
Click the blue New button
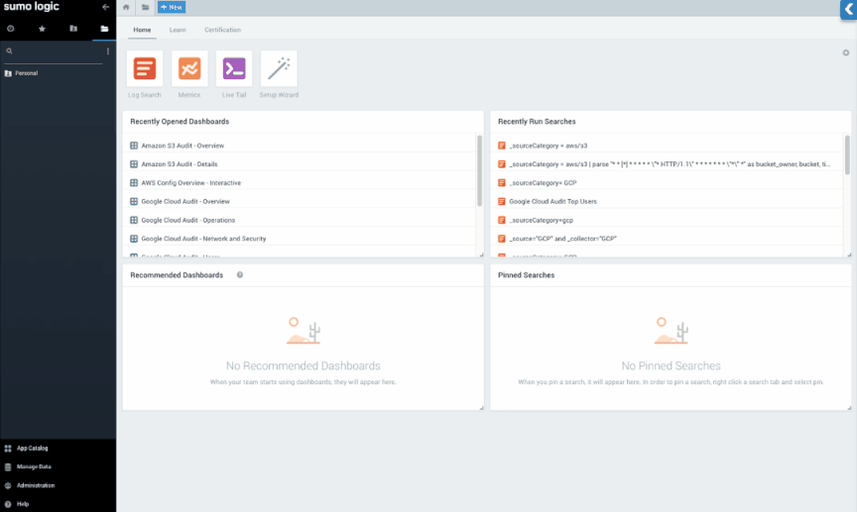point(172,7)
